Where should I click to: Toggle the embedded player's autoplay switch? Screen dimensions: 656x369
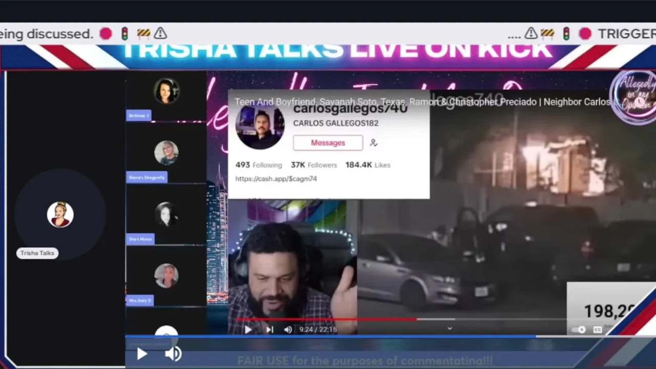(x=580, y=330)
